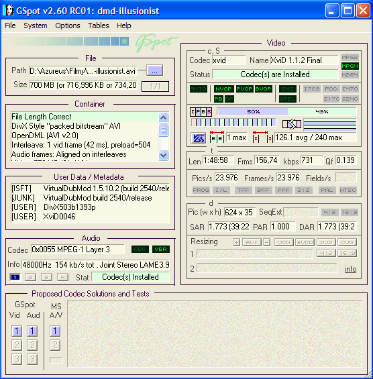Select the Interleave 1 vid frame row
The width and height of the screenshot is (373, 379).
point(85,145)
